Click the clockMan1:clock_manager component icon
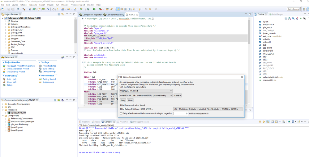 click(9, 121)
